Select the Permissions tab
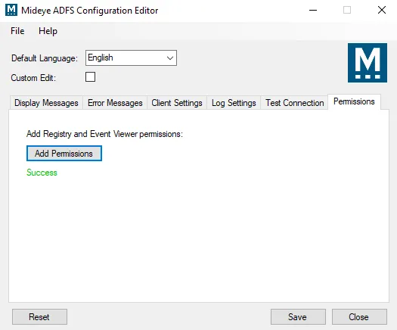The image size is (397, 330). (x=354, y=101)
